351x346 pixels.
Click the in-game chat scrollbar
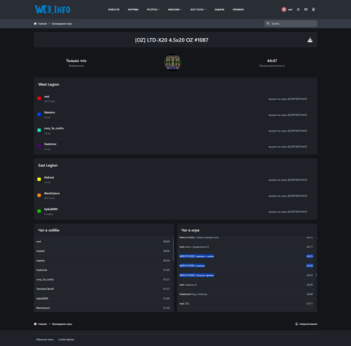click(x=316, y=275)
